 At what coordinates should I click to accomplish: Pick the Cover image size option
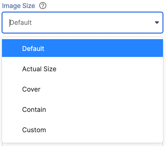[x=82, y=89]
